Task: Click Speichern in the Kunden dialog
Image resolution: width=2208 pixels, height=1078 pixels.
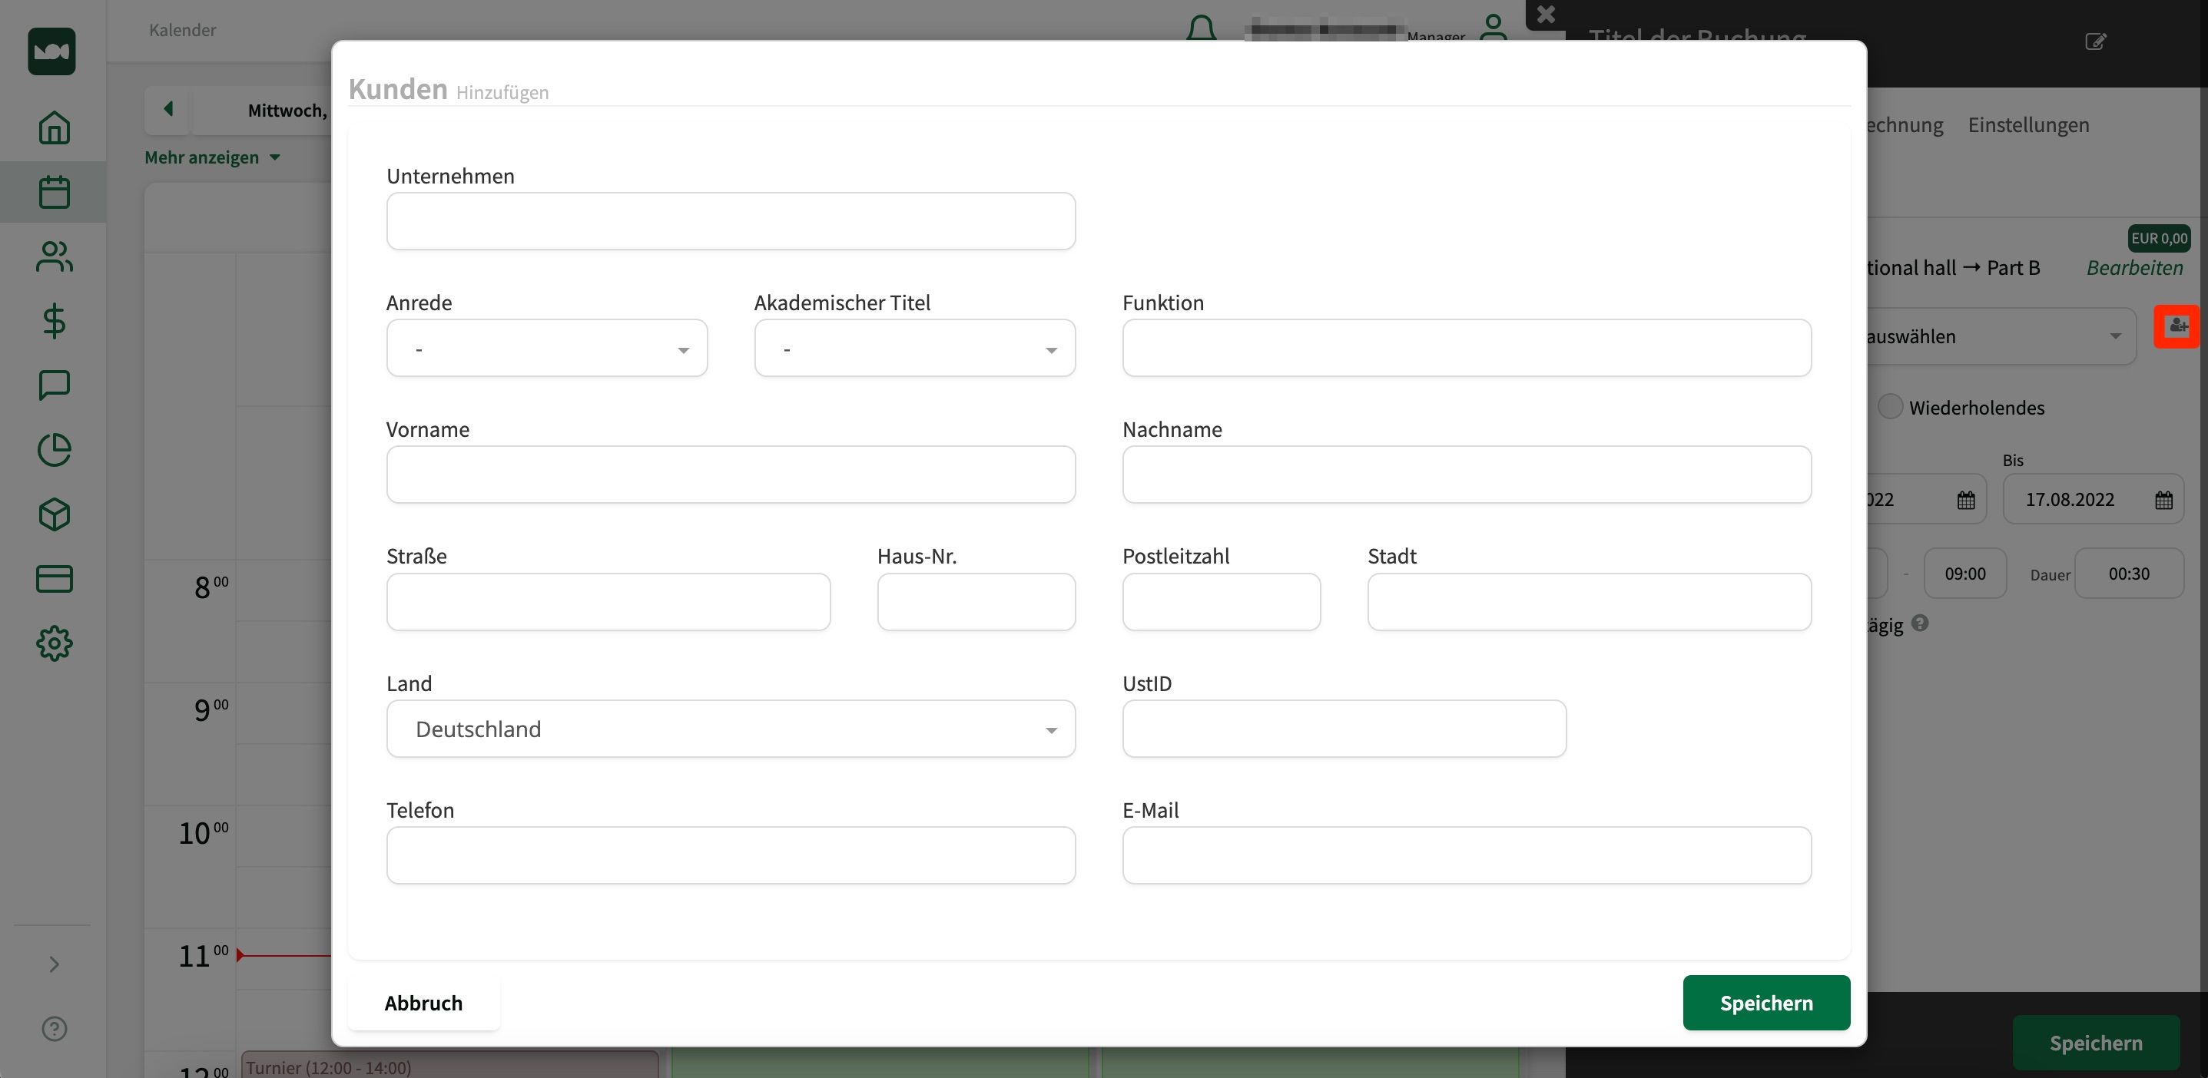Action: tap(1765, 1003)
